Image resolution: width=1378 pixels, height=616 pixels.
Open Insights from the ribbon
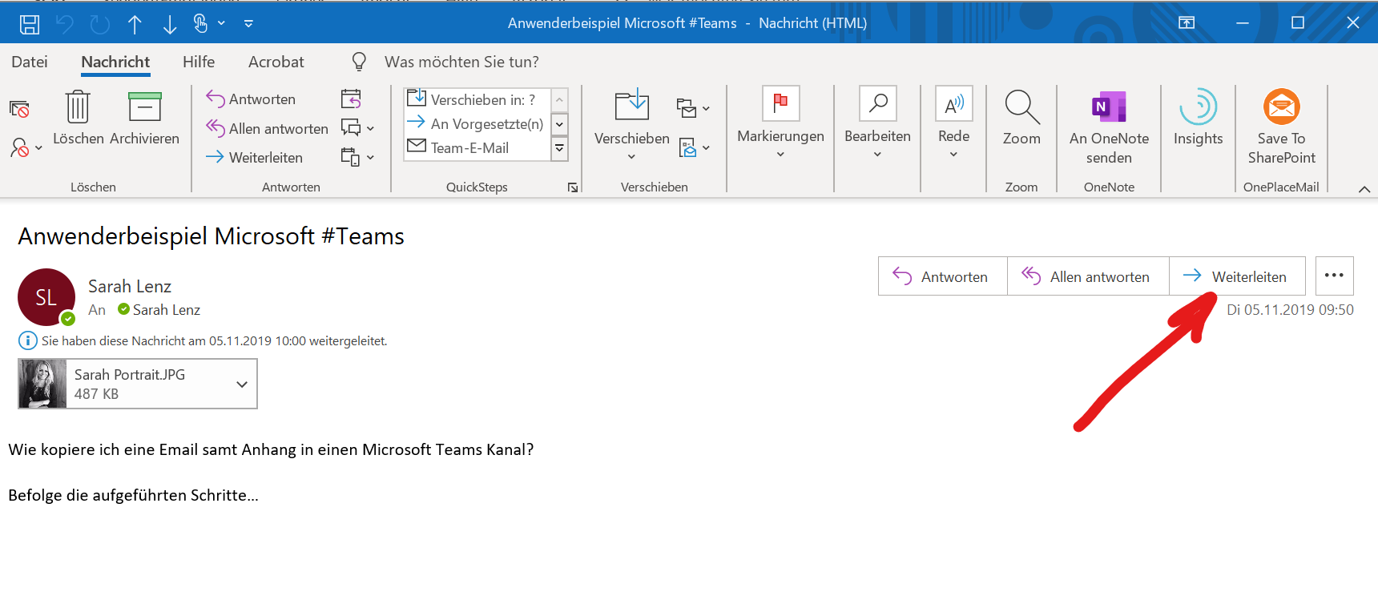(1198, 118)
